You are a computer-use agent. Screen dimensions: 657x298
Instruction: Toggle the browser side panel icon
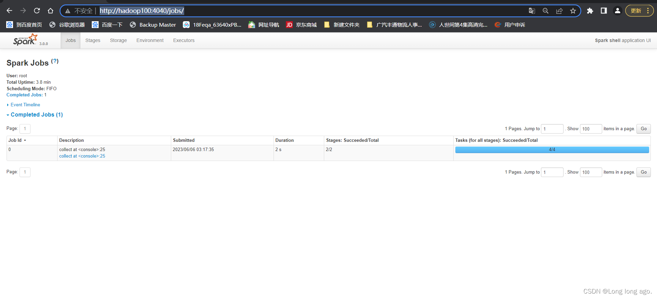coord(604,11)
